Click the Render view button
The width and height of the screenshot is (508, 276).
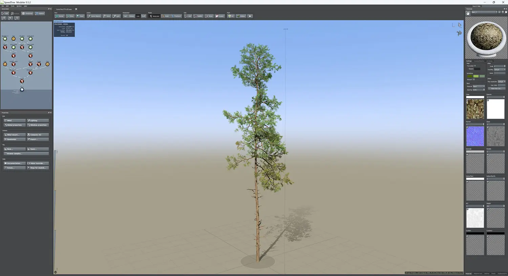point(60,16)
